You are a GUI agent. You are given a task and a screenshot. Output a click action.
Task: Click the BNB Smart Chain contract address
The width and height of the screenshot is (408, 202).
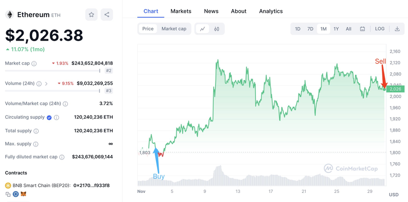pos(91,185)
